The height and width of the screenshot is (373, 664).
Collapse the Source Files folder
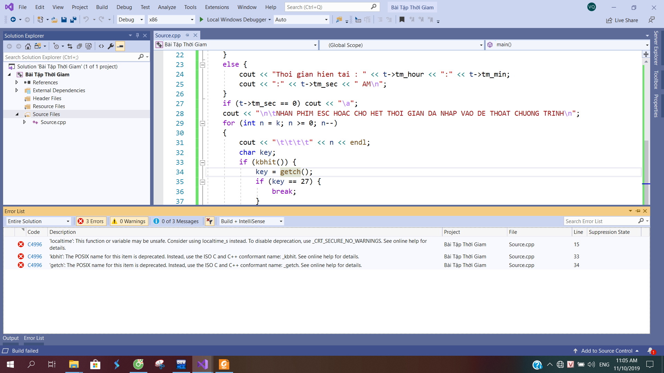17,114
